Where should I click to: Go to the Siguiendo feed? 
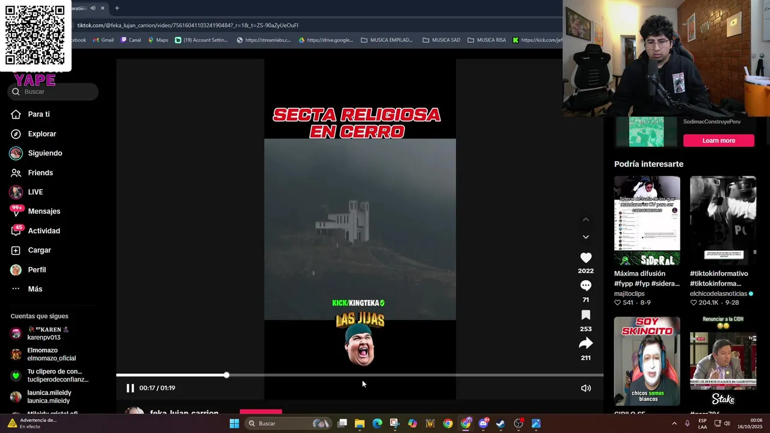tap(45, 153)
